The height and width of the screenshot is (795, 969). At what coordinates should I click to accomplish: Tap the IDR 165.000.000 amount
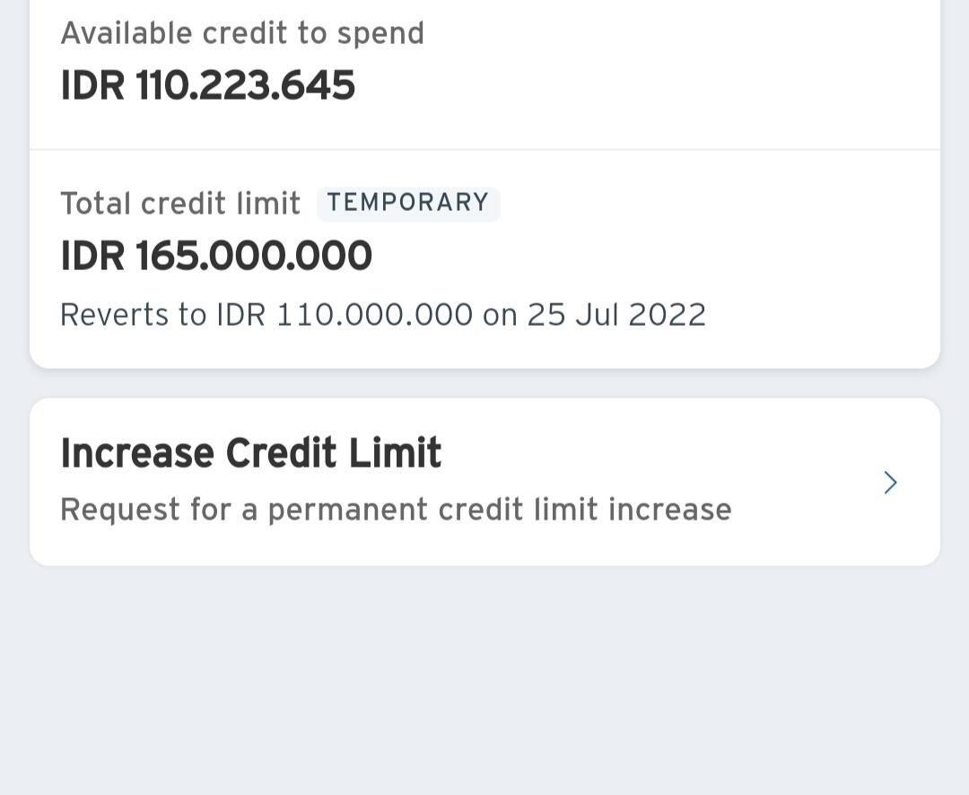click(x=216, y=256)
